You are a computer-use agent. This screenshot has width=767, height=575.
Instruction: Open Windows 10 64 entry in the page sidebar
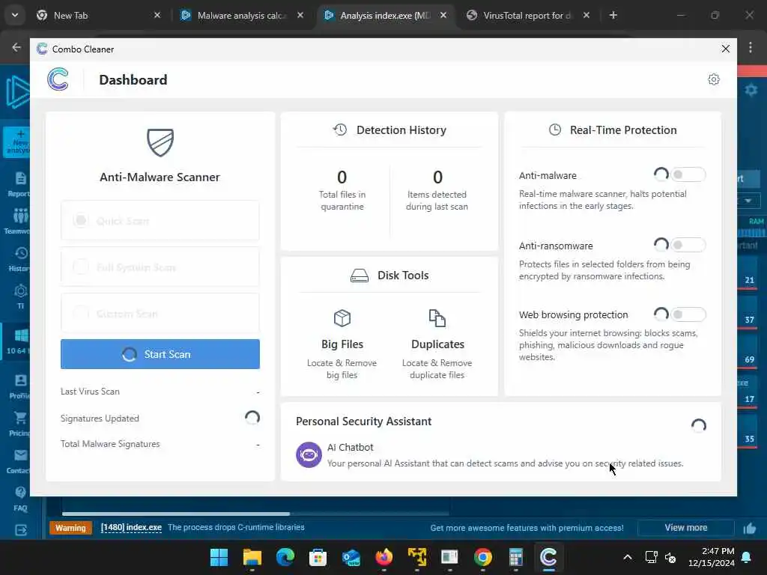coord(18,341)
